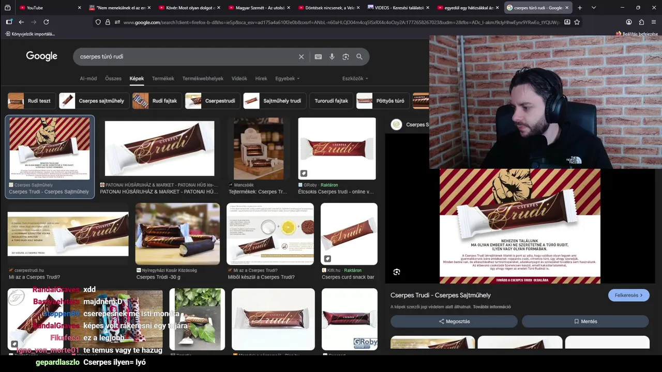
Task: Expand the Eszközök tools dropdown
Action: point(355,79)
